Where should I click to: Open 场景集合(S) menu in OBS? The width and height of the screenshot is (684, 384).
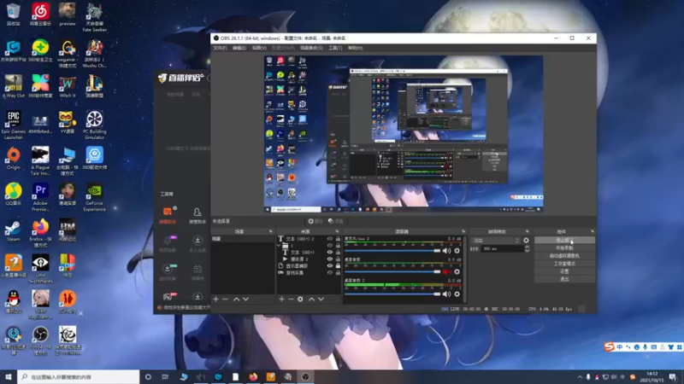[311, 48]
